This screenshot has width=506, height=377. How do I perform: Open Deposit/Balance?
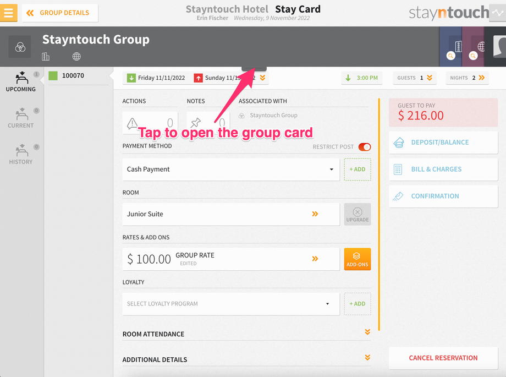point(443,143)
